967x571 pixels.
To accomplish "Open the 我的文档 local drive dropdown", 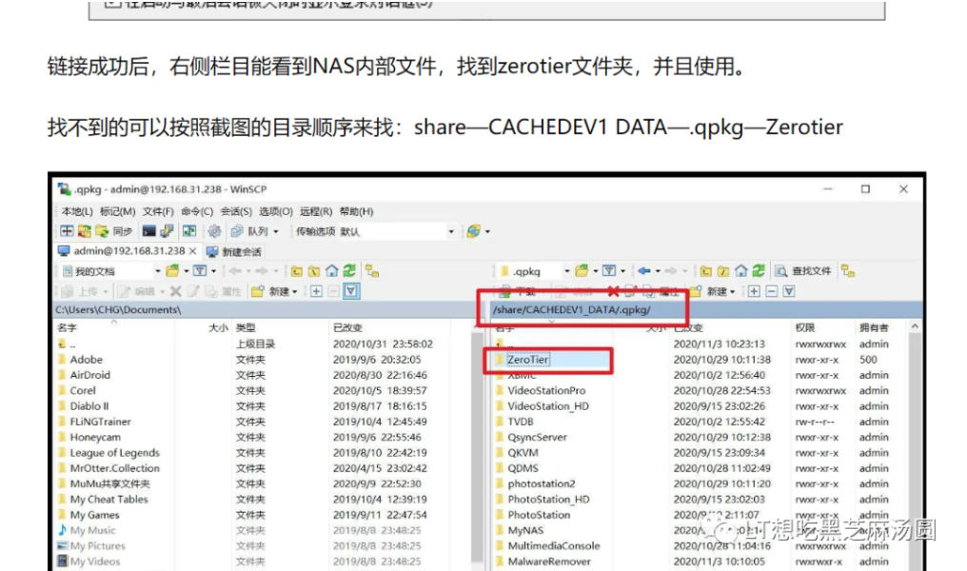I will pyautogui.click(x=157, y=271).
